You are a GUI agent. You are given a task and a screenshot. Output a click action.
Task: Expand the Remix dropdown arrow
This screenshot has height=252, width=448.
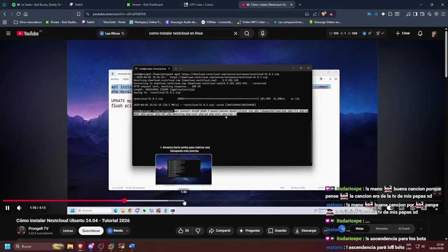127,231
